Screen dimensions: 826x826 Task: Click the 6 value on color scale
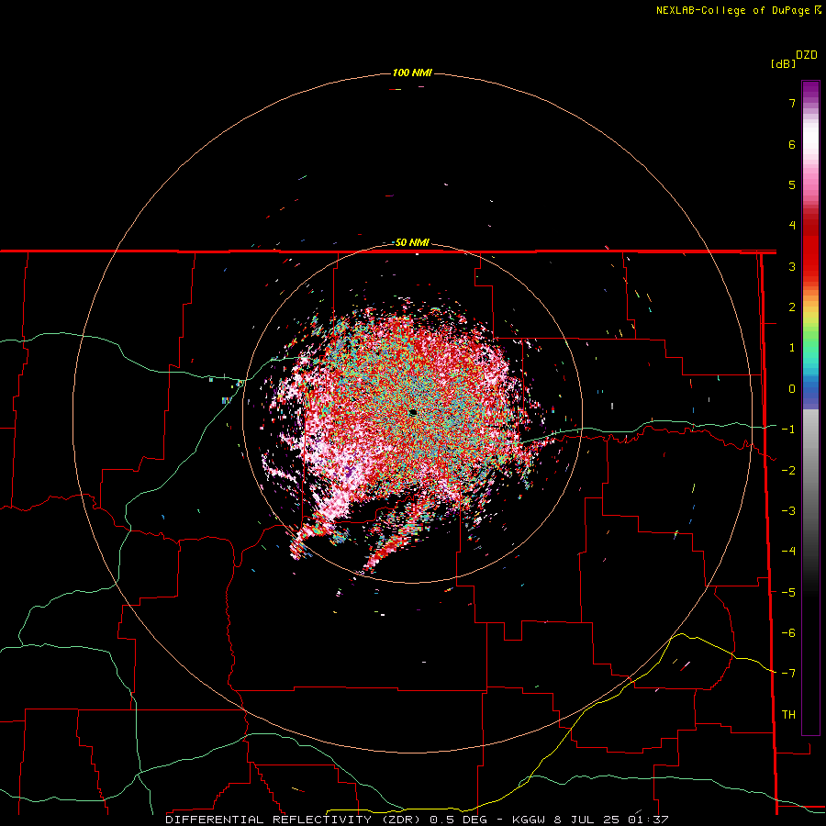792,144
